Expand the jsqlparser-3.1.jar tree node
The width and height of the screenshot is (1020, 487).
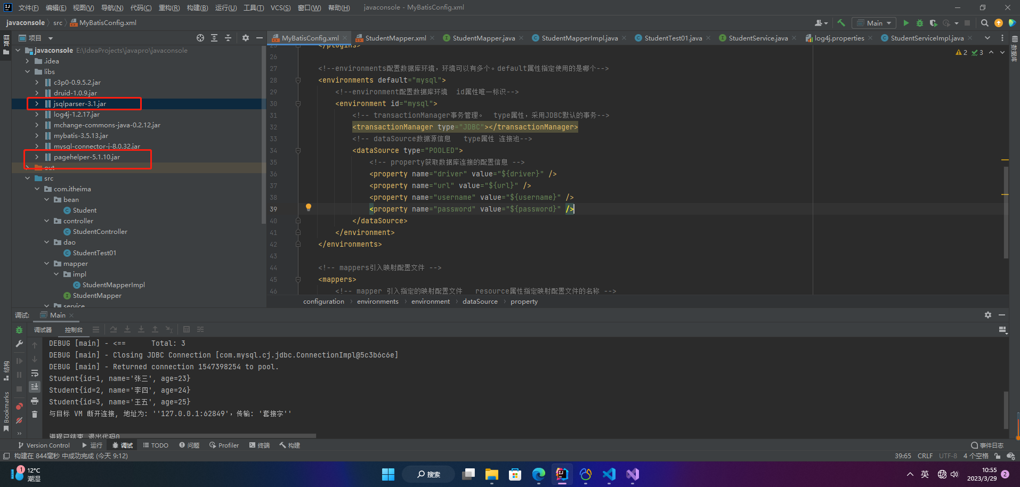coord(37,104)
